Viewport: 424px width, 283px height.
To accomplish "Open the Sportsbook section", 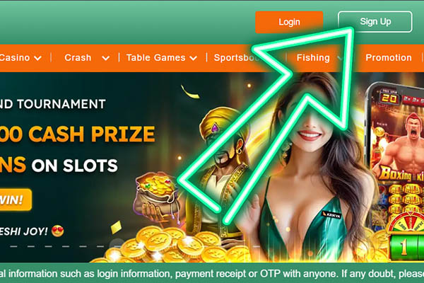I will pyautogui.click(x=237, y=58).
